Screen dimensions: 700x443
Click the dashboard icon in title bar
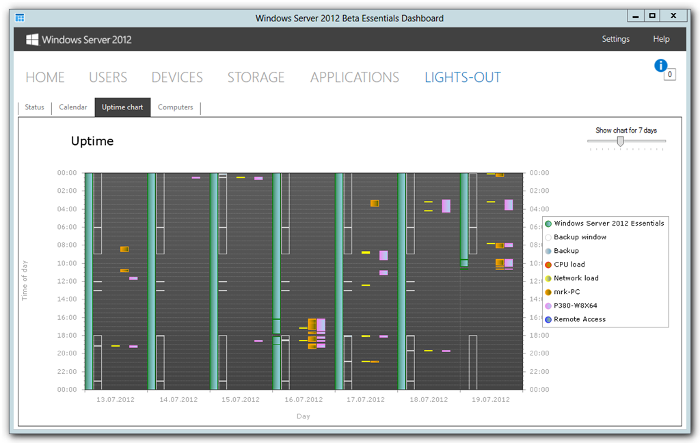[20, 18]
